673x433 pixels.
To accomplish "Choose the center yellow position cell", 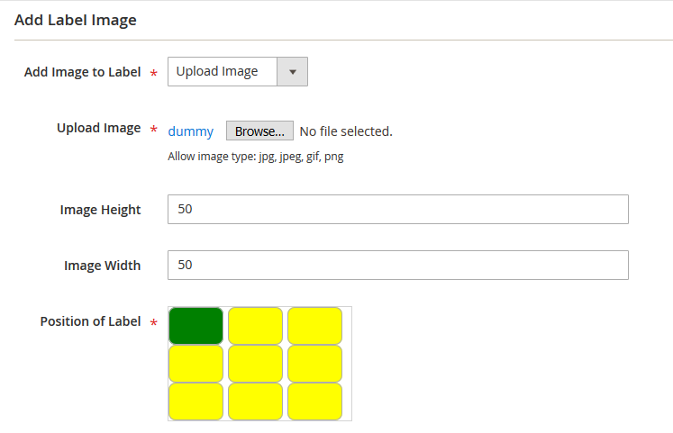I will point(255,364).
